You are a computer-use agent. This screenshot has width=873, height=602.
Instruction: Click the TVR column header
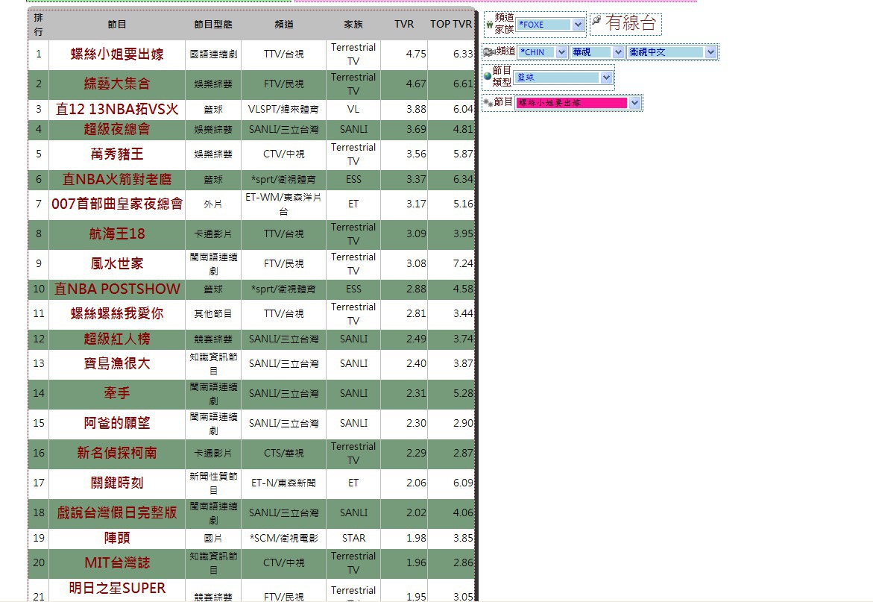coord(404,25)
